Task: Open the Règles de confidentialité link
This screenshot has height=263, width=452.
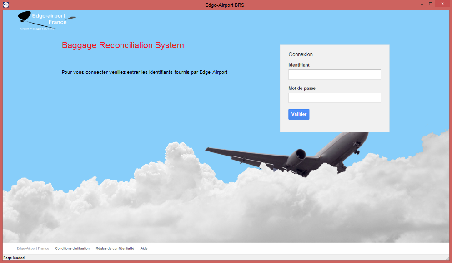Action: pos(115,248)
